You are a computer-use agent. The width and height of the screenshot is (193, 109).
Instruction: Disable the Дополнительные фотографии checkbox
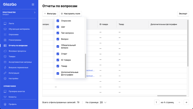pyautogui.click(x=58, y=73)
